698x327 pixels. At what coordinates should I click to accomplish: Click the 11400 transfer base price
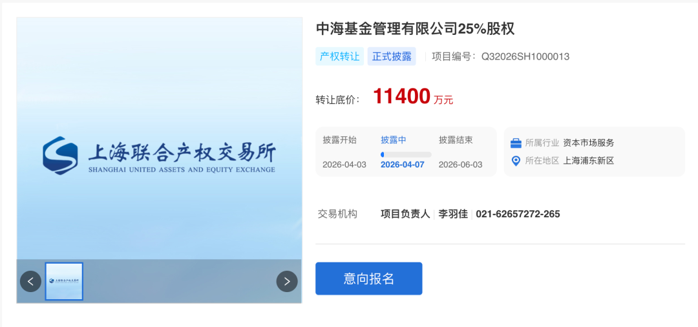pos(401,96)
